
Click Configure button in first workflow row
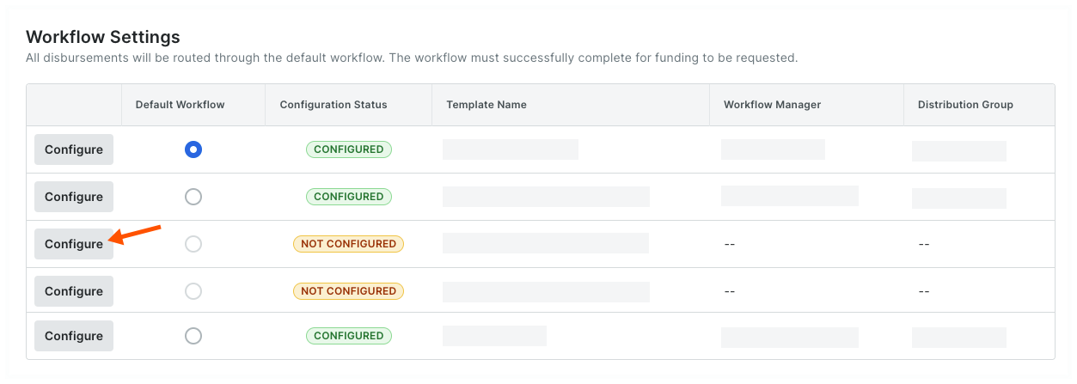tap(74, 149)
